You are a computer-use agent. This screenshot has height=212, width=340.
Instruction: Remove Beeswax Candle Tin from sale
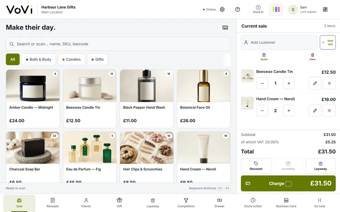point(329,83)
